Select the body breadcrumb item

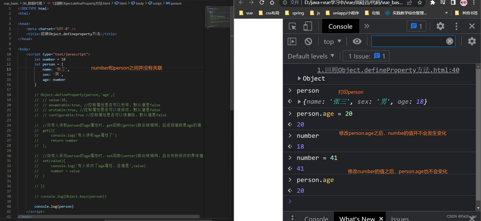pos(138,3)
